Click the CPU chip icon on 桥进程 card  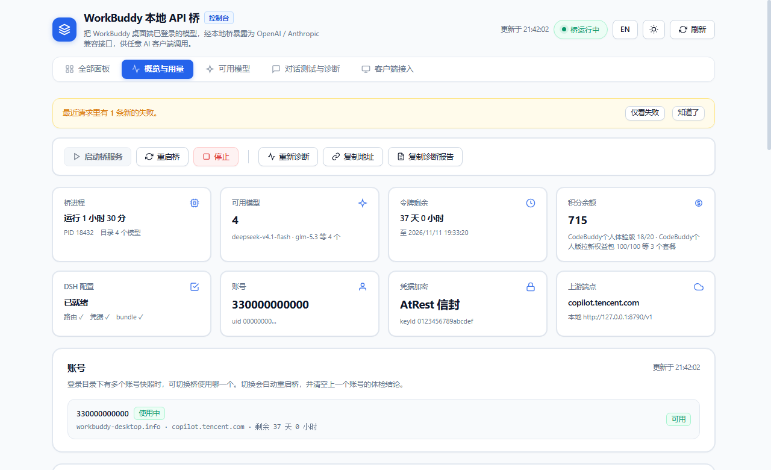click(x=195, y=203)
